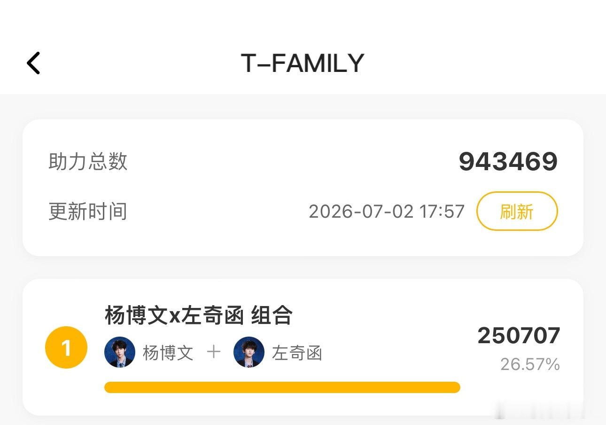
Task: Open 左奇函's round avatar photo
Action: 249,352
